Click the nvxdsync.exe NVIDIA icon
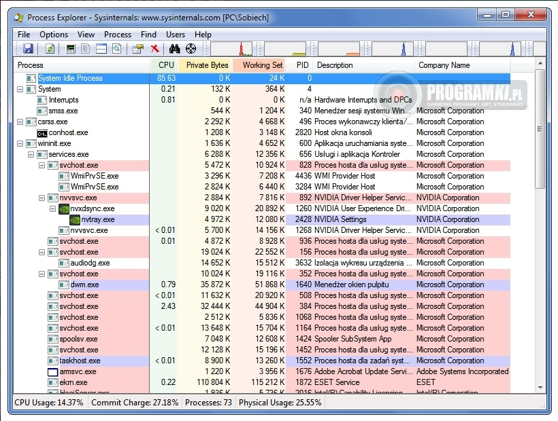 [x=64, y=208]
